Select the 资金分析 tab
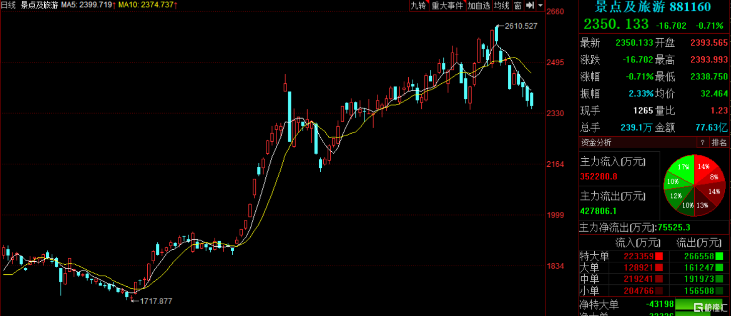731x316 pixels. 596,143
